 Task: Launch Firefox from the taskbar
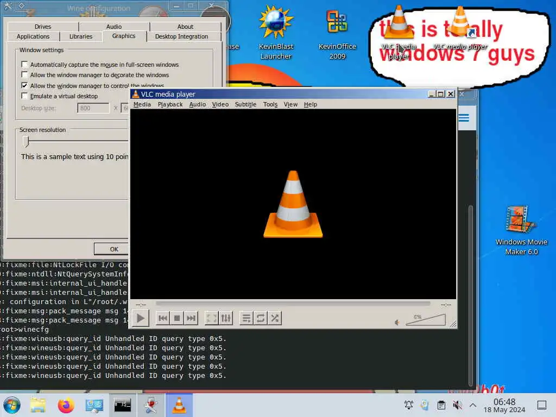click(x=66, y=405)
